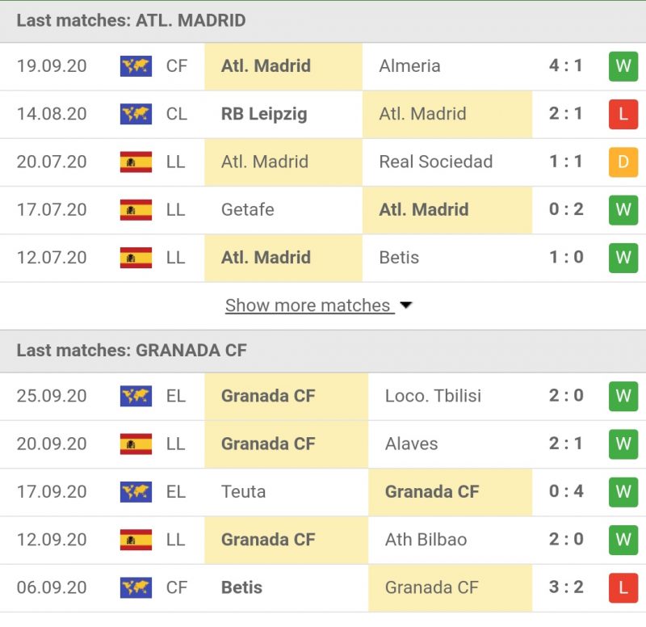Screen dimensions: 646x627
Task: Open the Real Sociedad team entry
Action: [x=435, y=162]
